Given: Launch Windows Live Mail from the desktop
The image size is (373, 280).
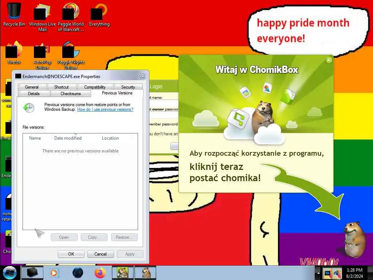Looking at the screenshot, I should click(42, 17).
